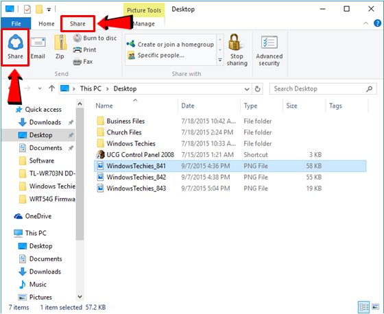The height and width of the screenshot is (314, 384).
Task: Open Help question mark icon
Action: point(377,23)
